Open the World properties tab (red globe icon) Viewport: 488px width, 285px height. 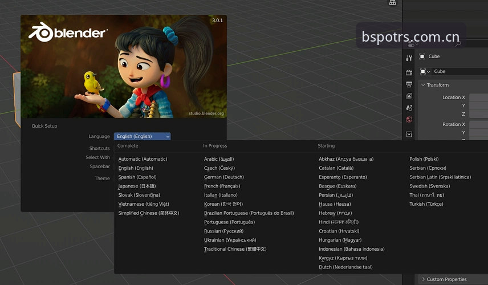[x=409, y=120]
